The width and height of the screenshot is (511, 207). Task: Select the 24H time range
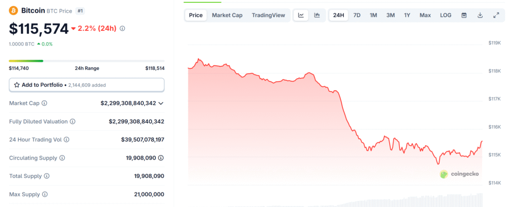pyautogui.click(x=338, y=15)
